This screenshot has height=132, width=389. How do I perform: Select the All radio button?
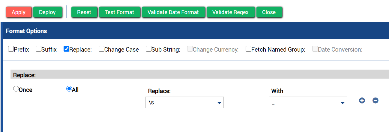coord(69,89)
